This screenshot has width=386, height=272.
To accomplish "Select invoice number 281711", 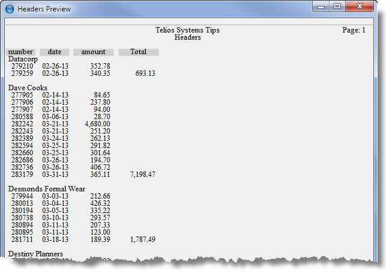I will (x=22, y=240).
